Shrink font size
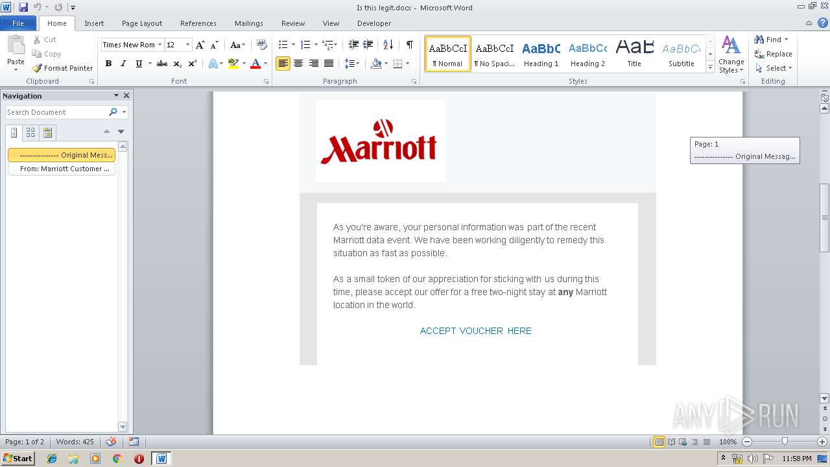Viewport: 830px width, 467px height. click(x=214, y=45)
